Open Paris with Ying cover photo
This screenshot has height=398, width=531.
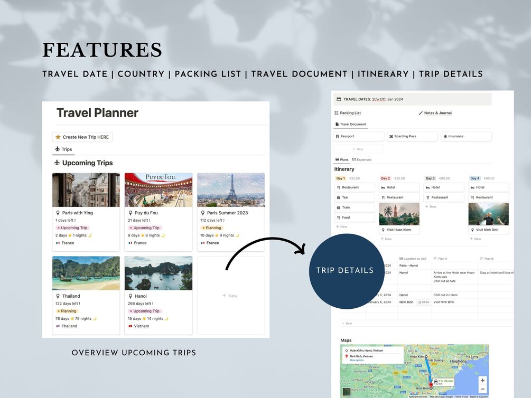pyautogui.click(x=86, y=190)
